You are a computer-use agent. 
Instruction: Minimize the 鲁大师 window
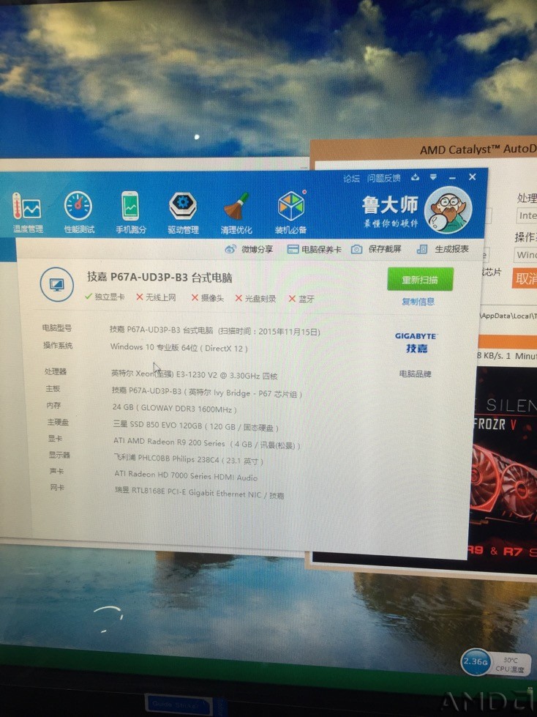tap(452, 178)
